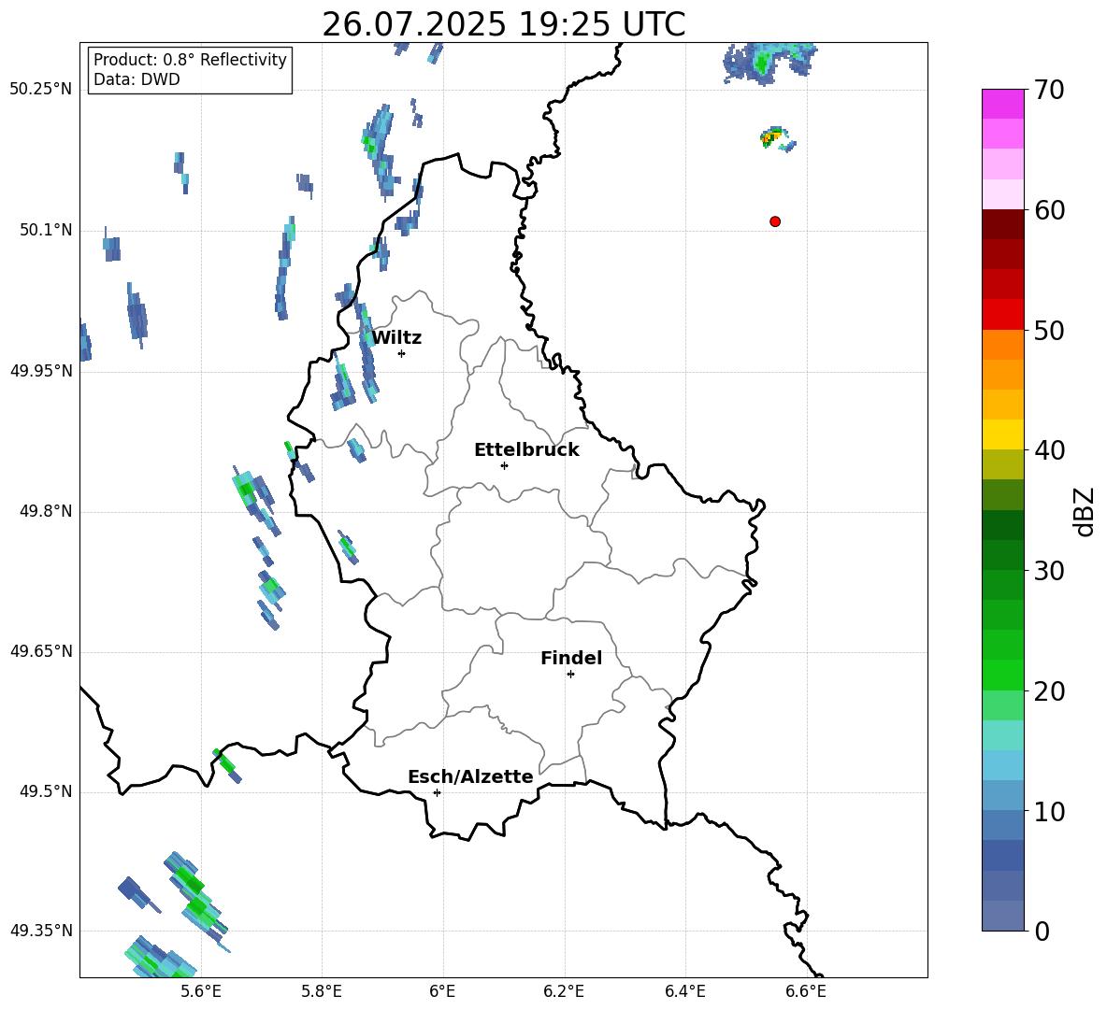This screenshot has height=1010, width=1107.
Task: Click the Esch/Alzette city label
Action: coord(471,776)
